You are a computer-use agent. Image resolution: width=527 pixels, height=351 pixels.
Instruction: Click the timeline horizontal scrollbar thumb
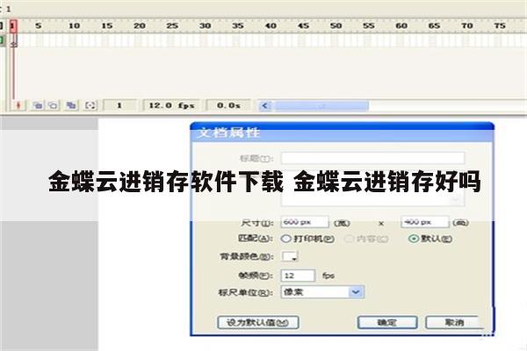[x=321, y=106]
